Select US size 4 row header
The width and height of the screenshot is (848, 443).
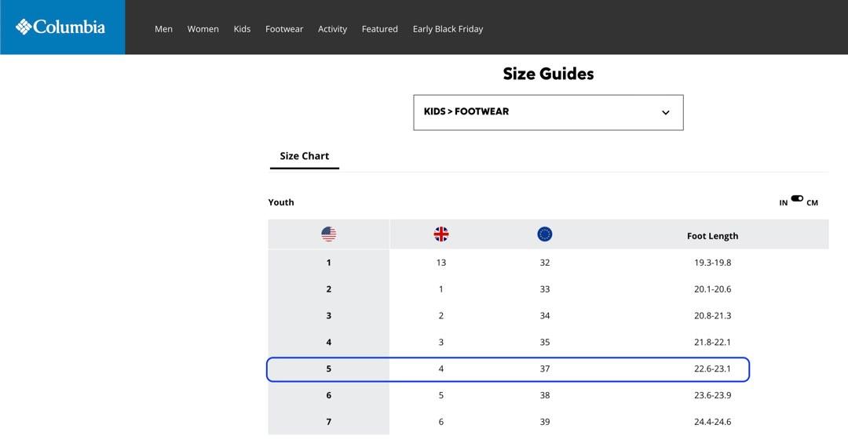pos(328,342)
